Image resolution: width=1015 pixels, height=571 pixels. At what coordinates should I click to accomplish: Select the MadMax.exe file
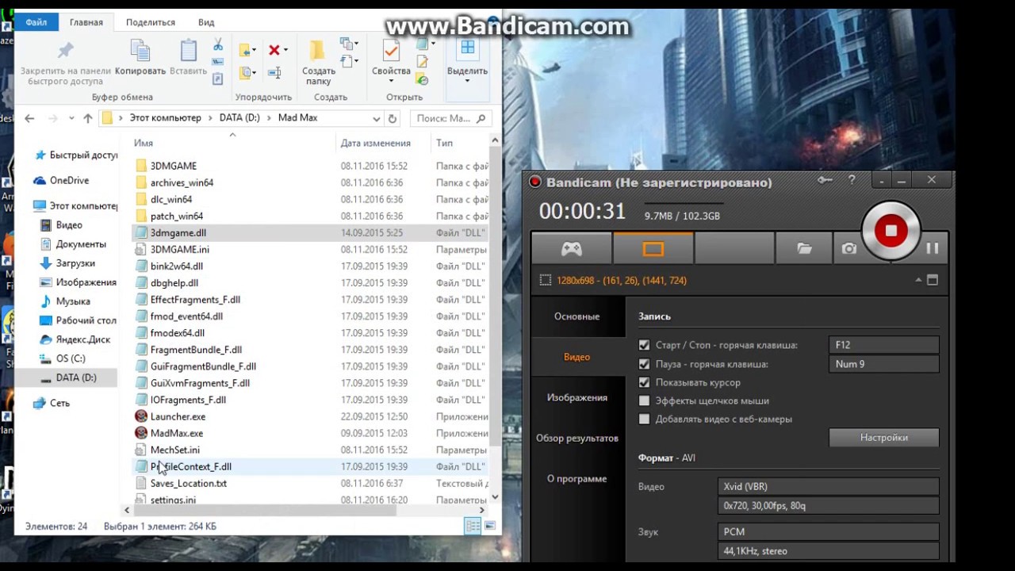(x=177, y=433)
